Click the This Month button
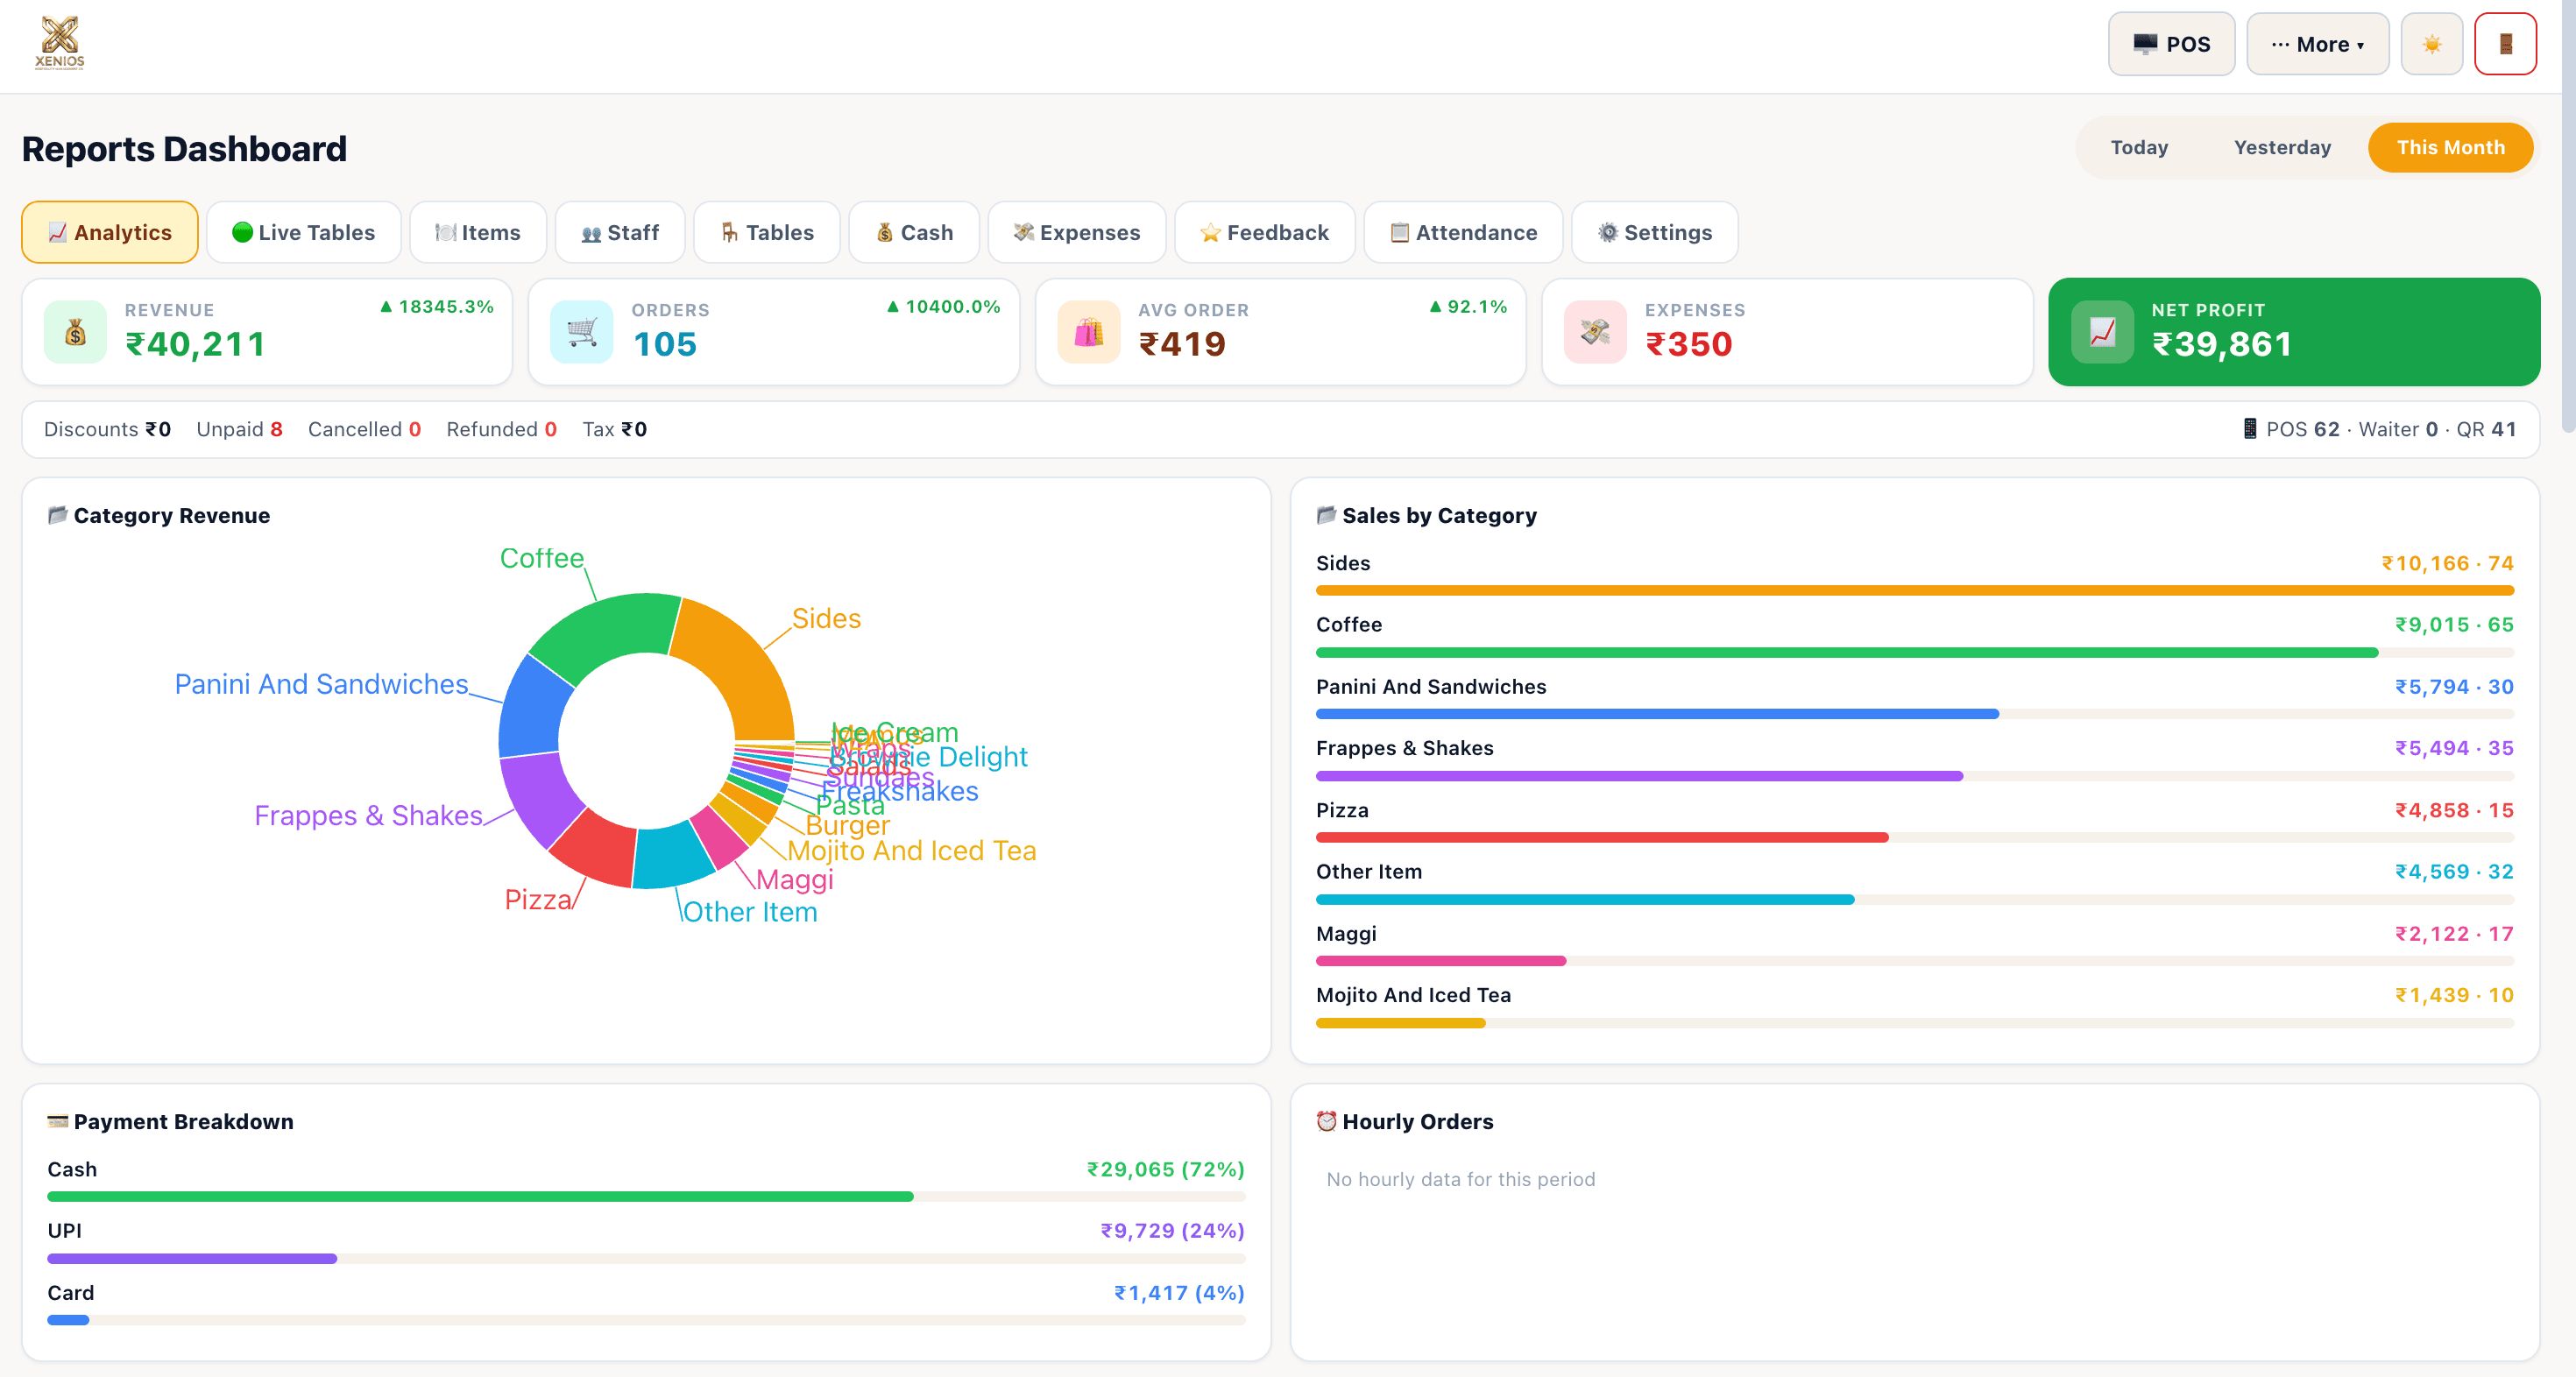Screen dimensions: 2576x1377 [2450, 147]
